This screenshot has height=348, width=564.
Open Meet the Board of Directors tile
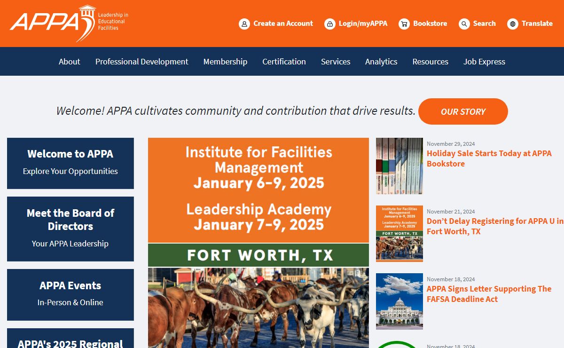70,229
